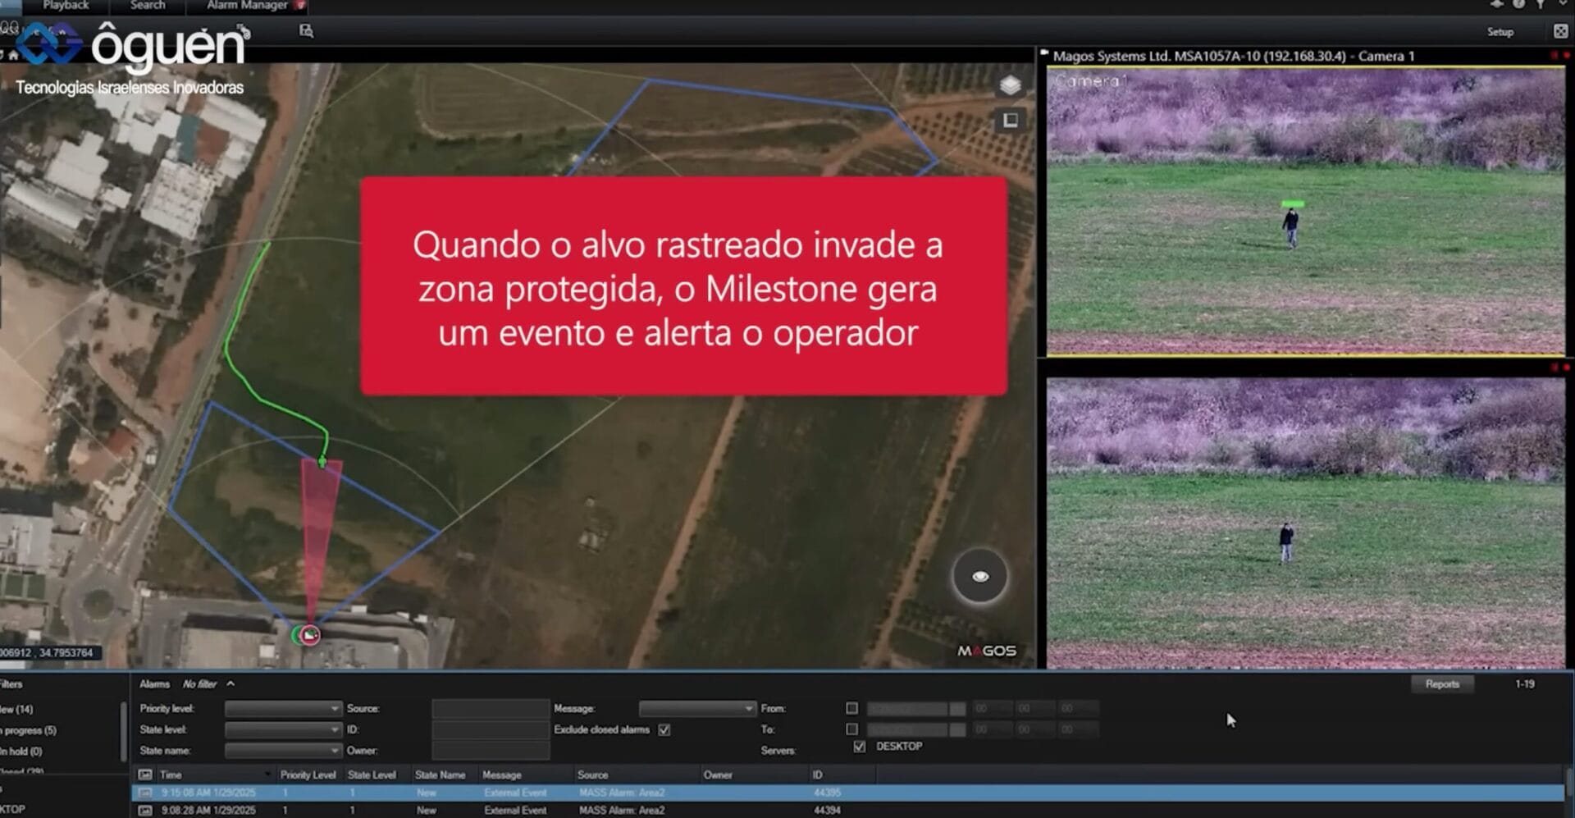Switch to the Playback tab

[x=66, y=6]
